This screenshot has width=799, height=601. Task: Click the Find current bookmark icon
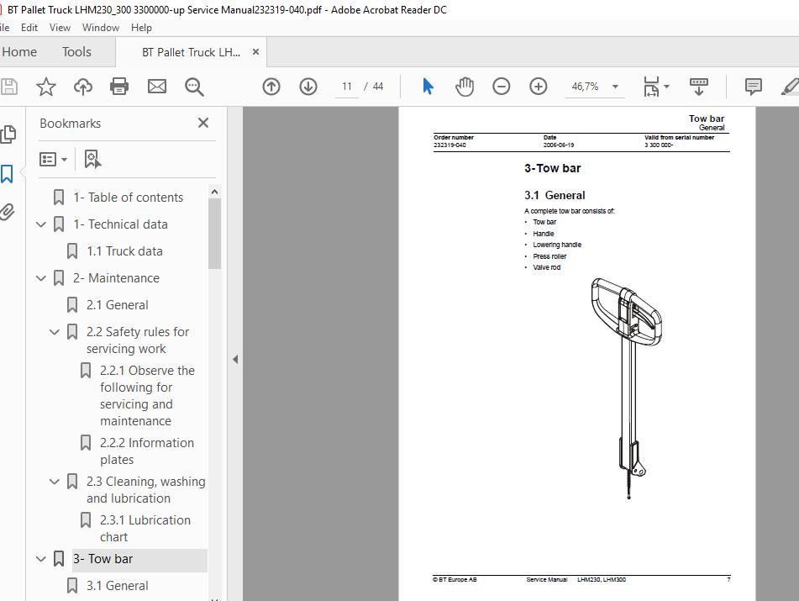click(x=92, y=159)
